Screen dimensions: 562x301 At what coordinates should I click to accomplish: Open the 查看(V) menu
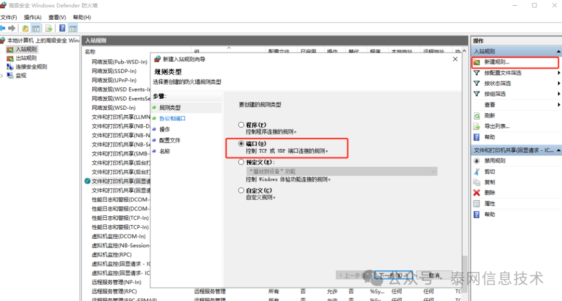click(x=57, y=17)
